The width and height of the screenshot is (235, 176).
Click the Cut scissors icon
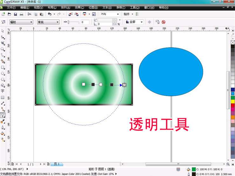[x=30, y=14]
